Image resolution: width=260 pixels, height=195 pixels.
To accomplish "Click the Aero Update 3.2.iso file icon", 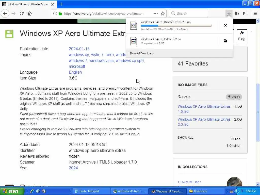I will click(134, 41).
